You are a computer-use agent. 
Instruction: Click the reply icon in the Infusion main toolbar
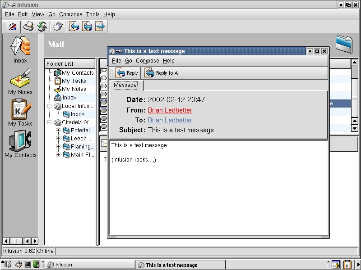tap(74, 27)
